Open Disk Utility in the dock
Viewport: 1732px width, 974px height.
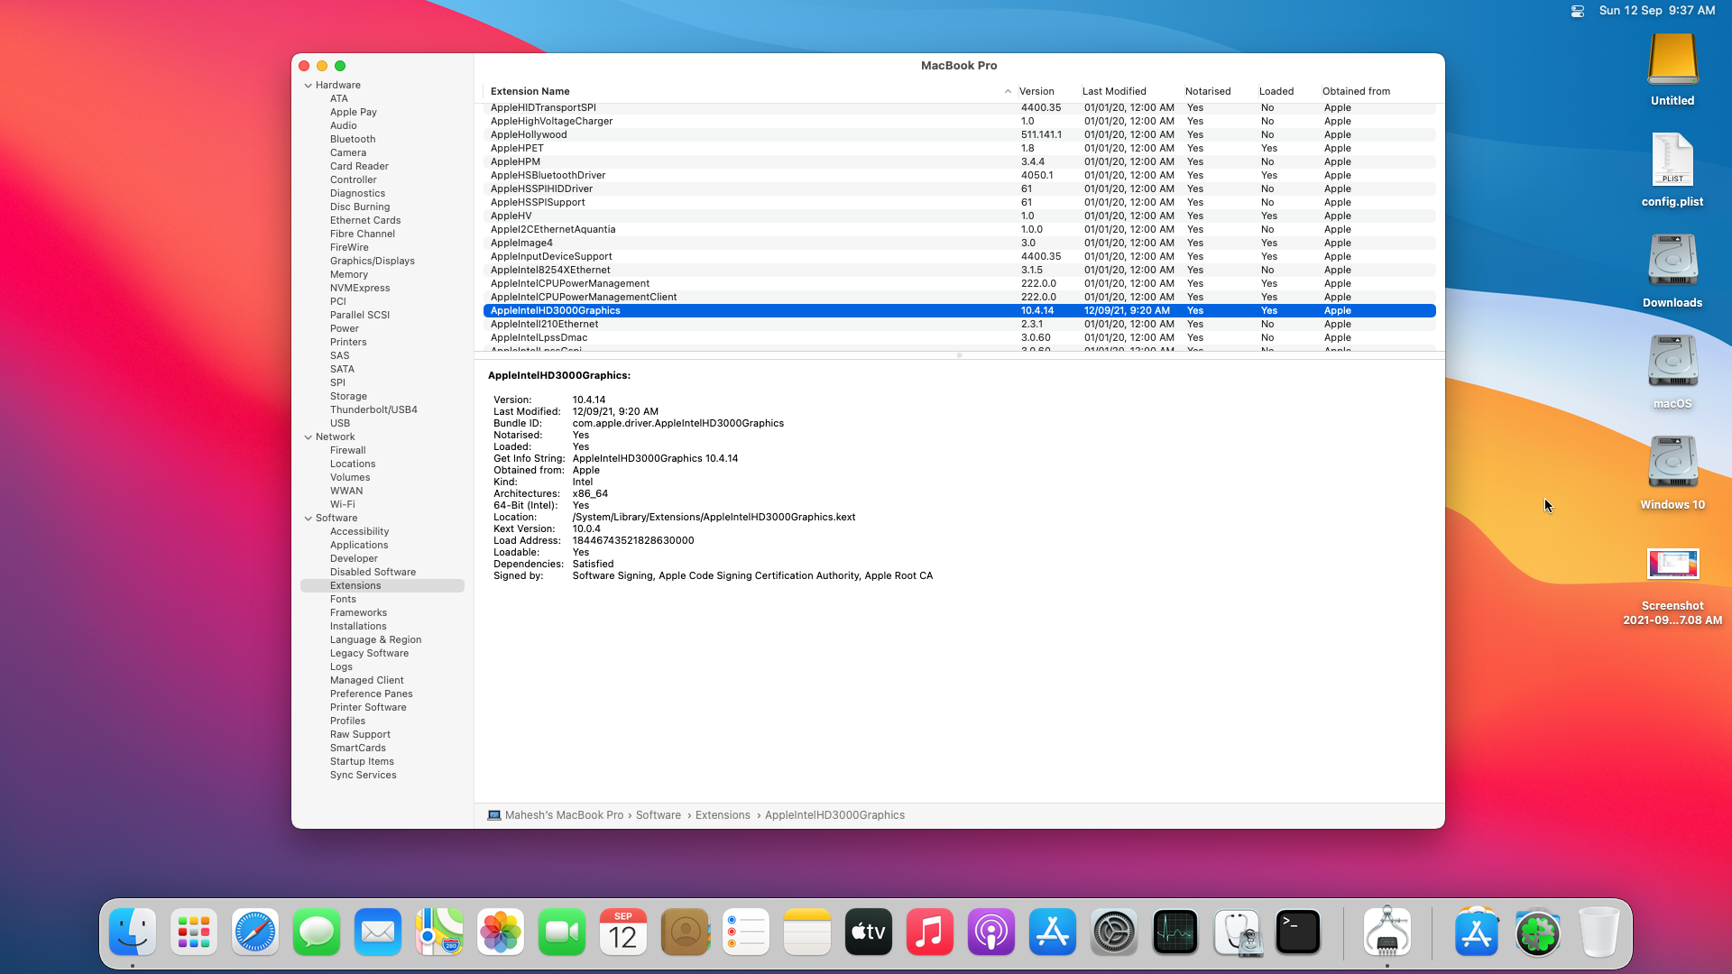1237,932
